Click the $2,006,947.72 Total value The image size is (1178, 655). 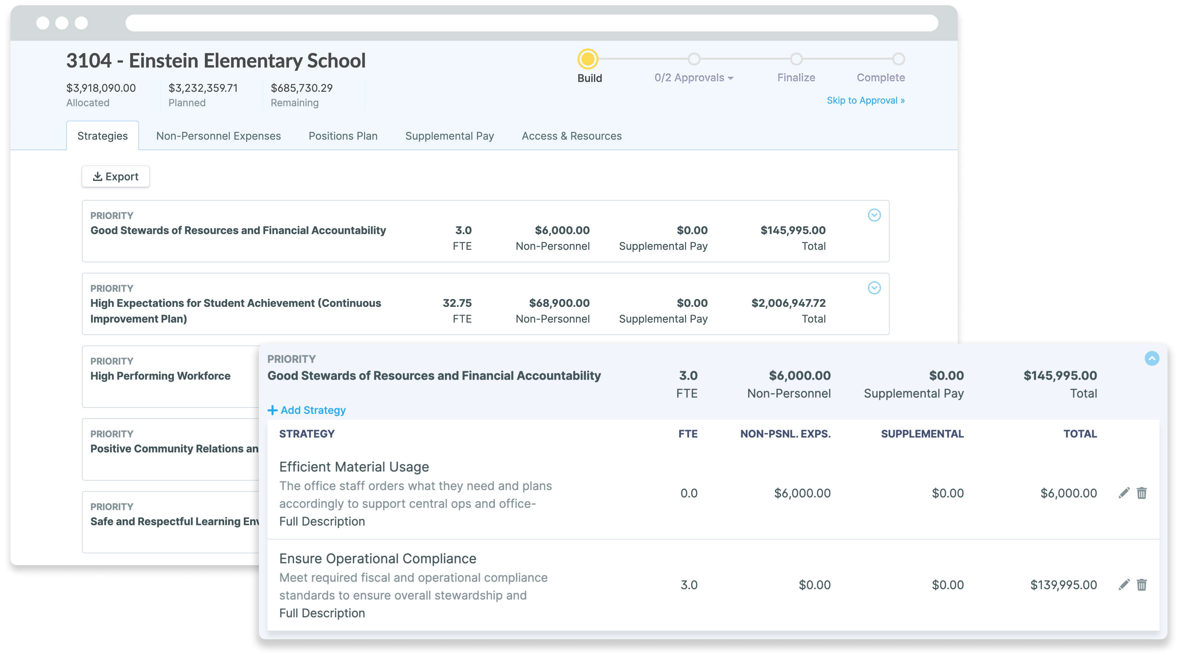coord(788,303)
